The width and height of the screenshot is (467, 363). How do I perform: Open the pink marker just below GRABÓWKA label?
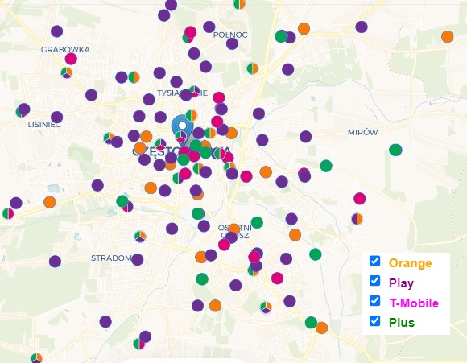pos(71,59)
